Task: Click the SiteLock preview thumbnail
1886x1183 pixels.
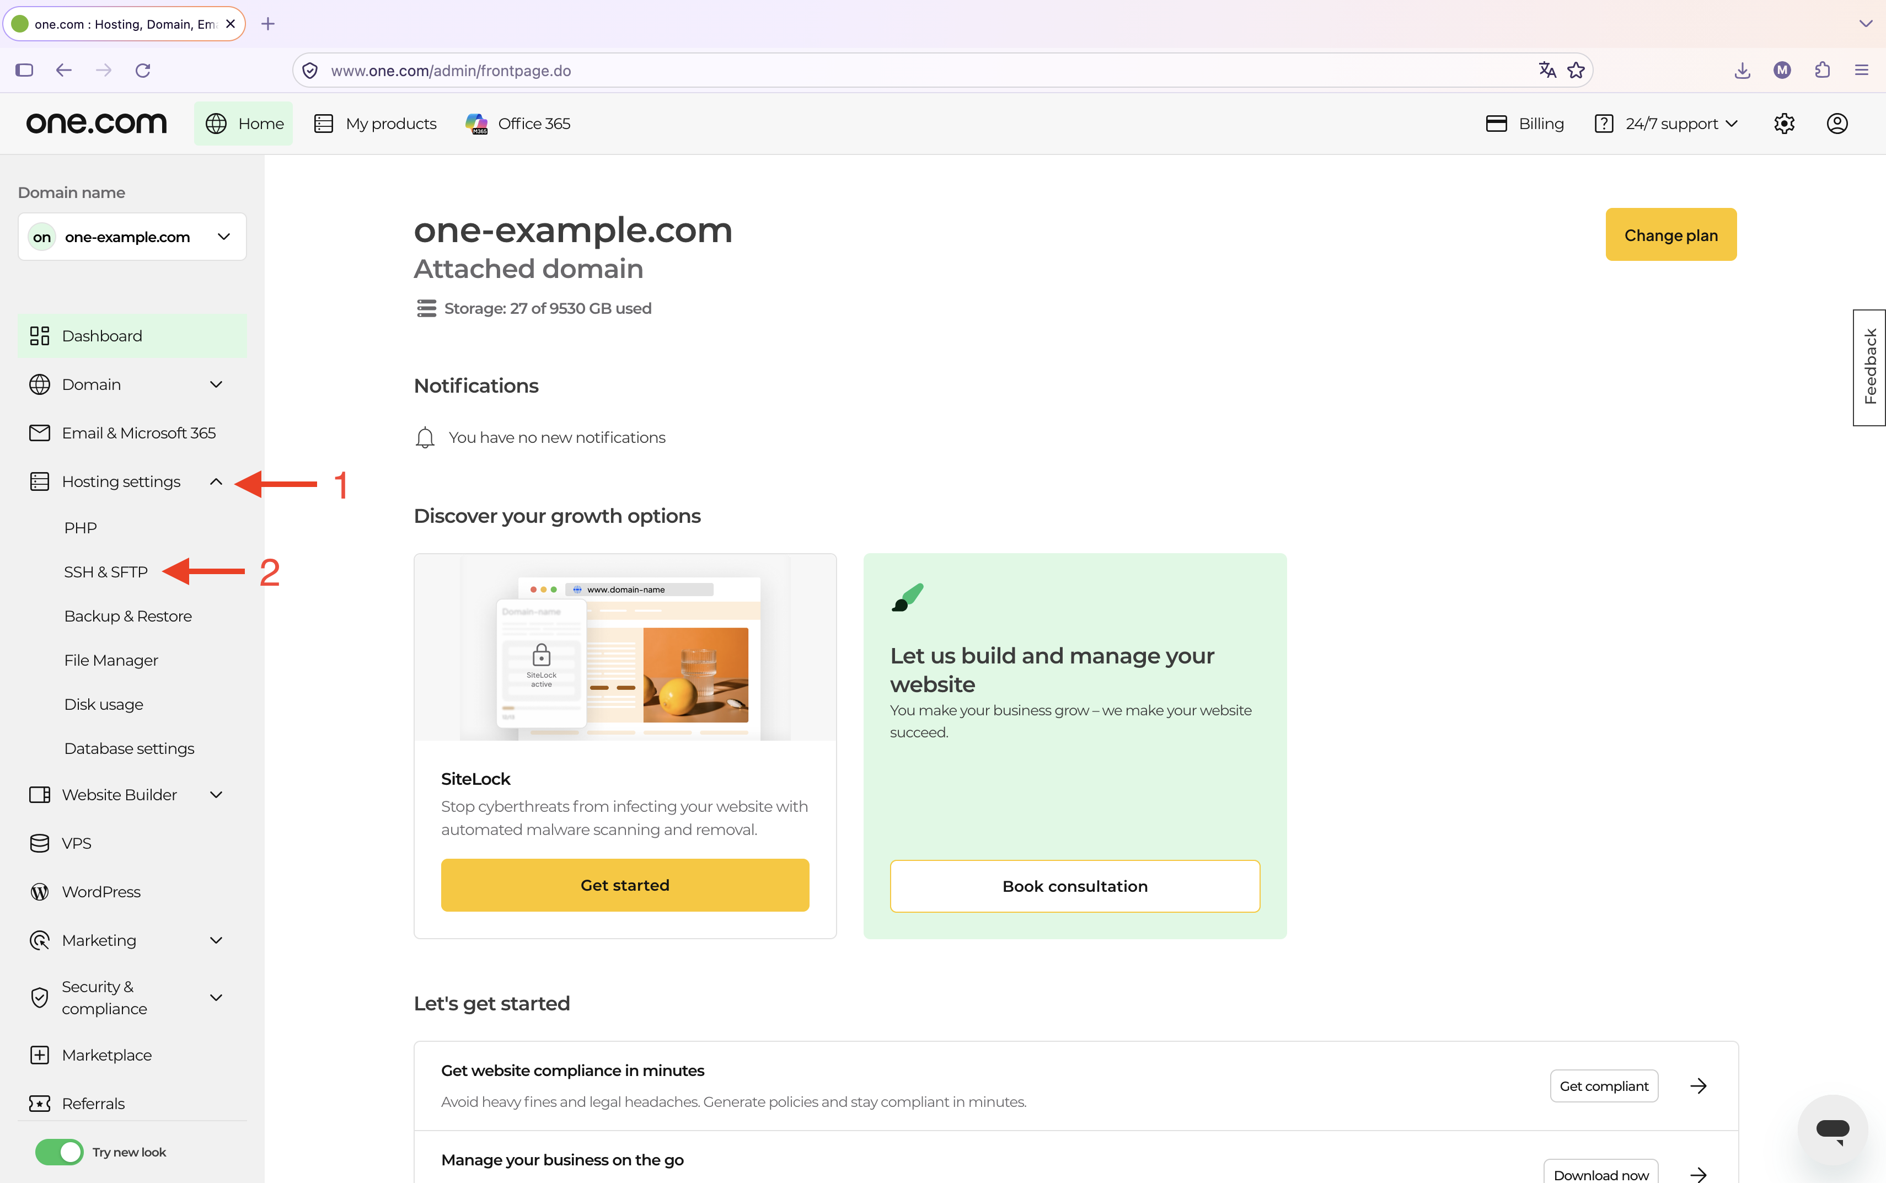Action: 625,648
